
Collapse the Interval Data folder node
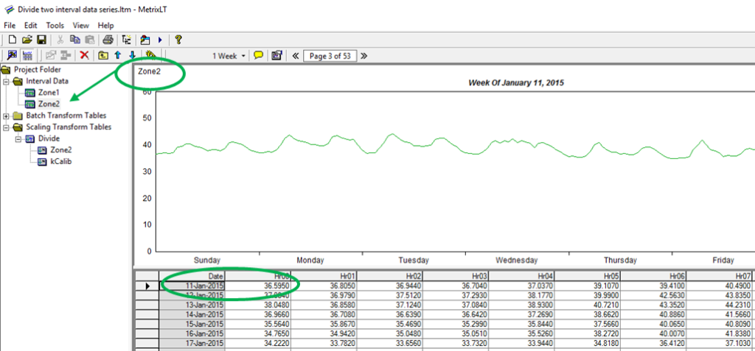pos(7,81)
